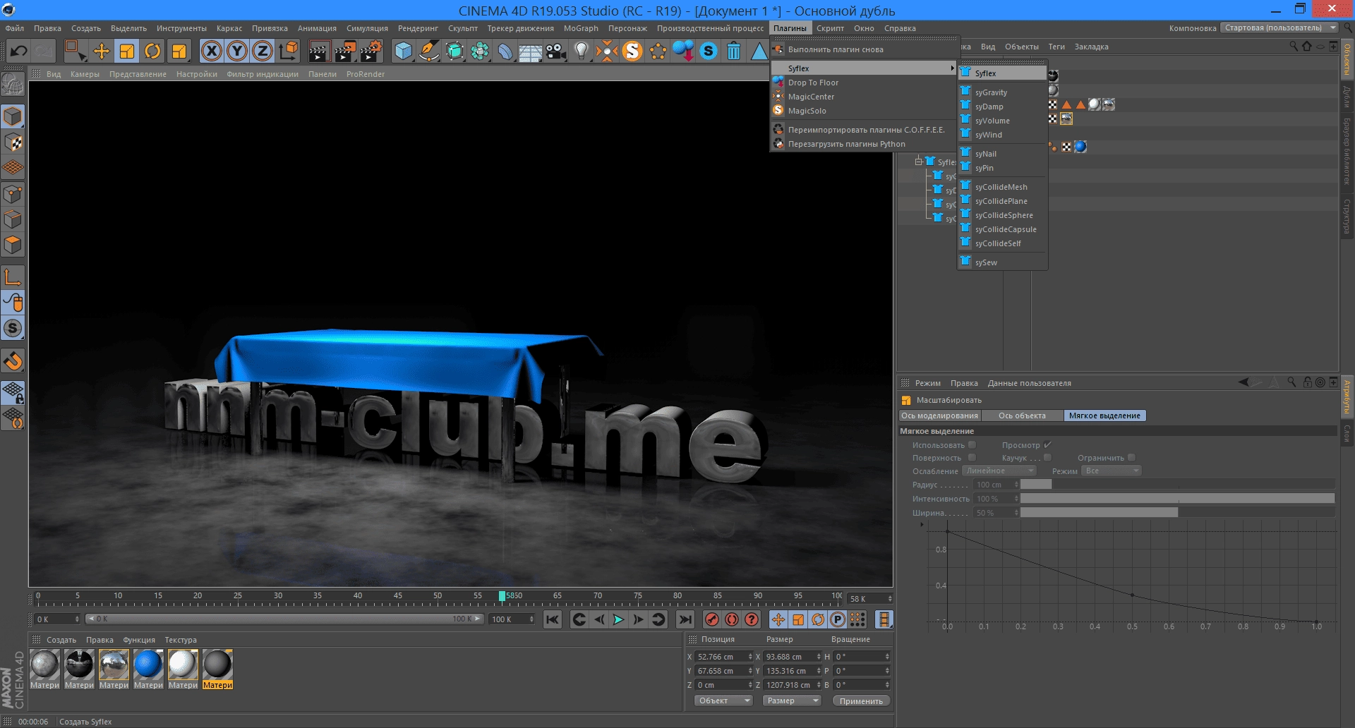Open Режим Все dropdown
Screen dimensions: 1355x728
1112,471
